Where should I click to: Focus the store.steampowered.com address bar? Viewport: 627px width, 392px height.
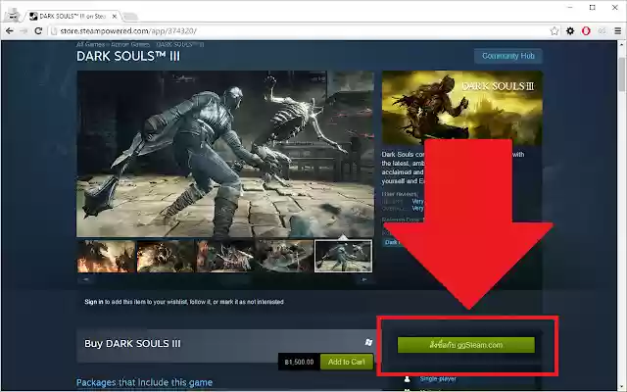300,30
